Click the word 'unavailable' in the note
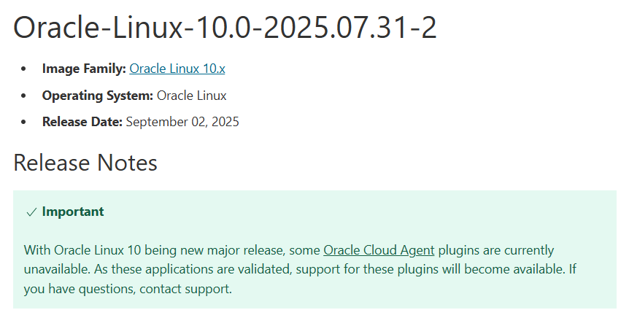 (x=56, y=269)
